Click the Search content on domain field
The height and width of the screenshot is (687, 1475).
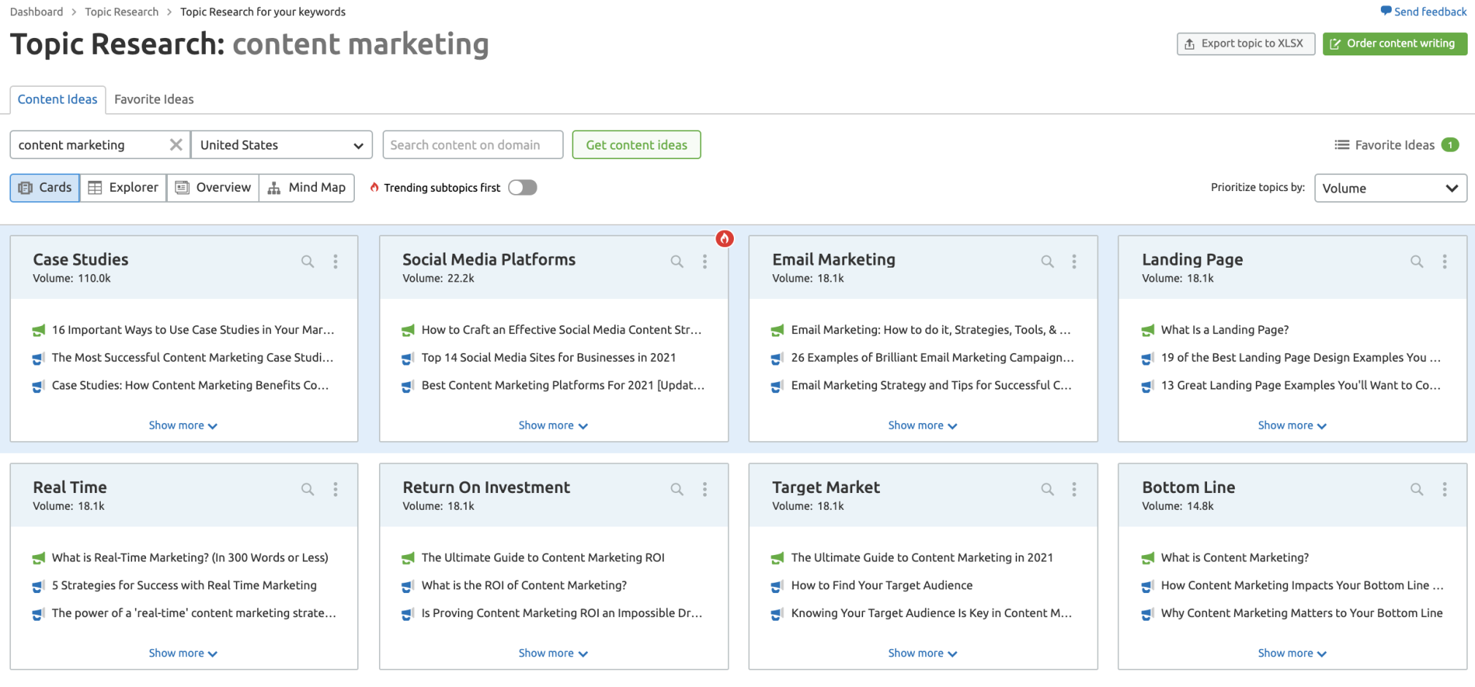pos(473,144)
